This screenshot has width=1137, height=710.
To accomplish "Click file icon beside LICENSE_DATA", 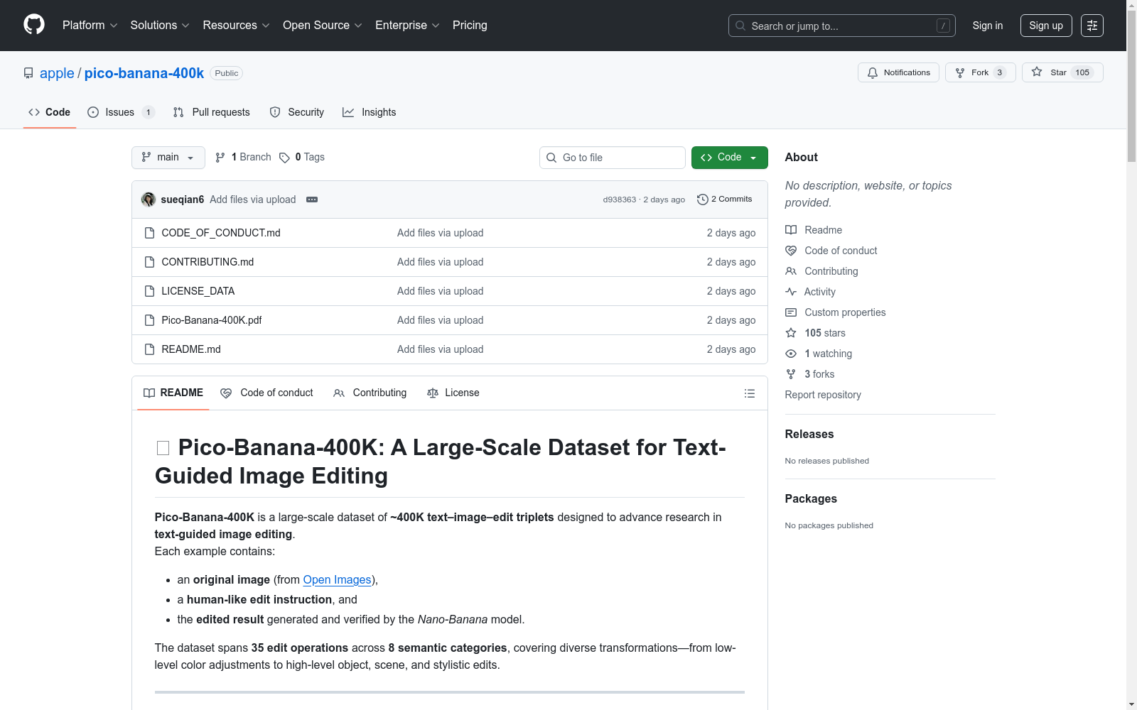I will point(149,291).
